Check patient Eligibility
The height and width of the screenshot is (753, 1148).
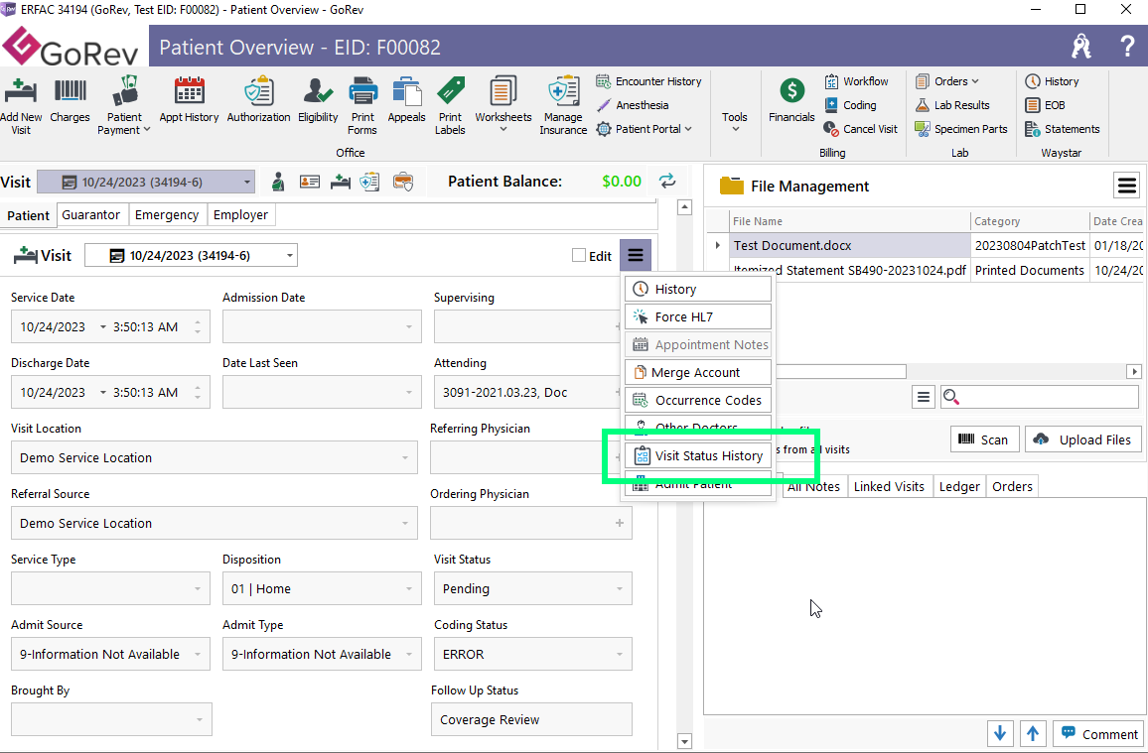318,99
